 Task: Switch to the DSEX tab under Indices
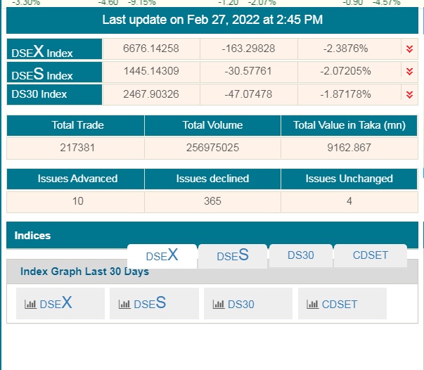point(162,255)
